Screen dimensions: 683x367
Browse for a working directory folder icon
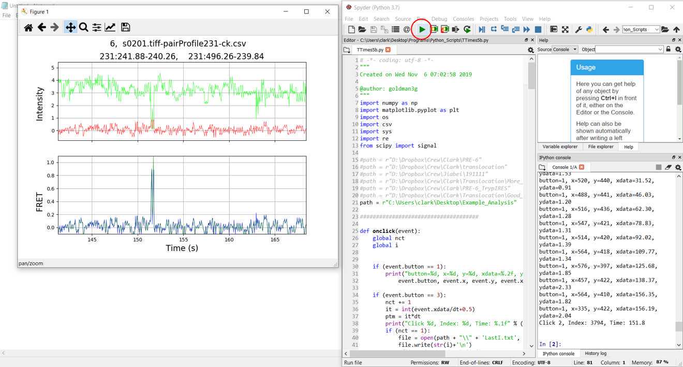point(665,30)
